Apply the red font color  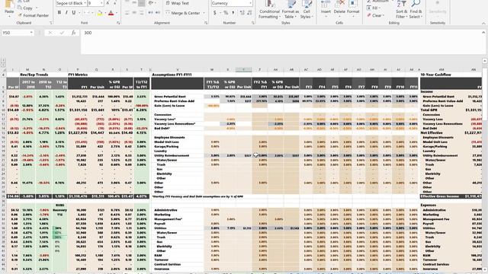[111, 13]
